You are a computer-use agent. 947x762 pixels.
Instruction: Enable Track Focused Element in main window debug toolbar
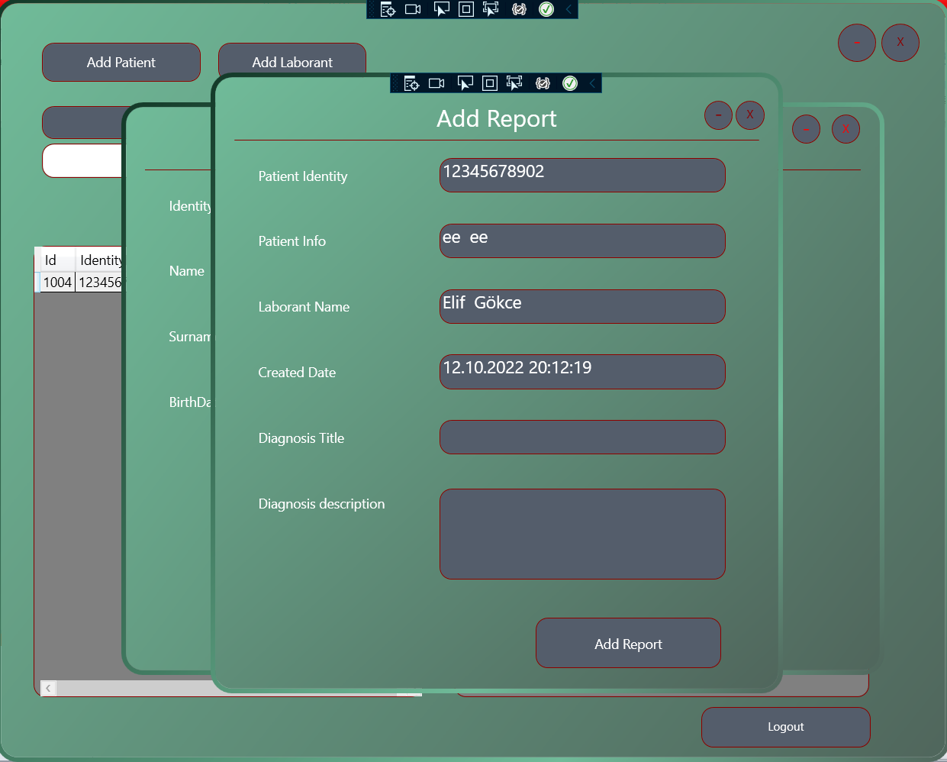click(491, 9)
